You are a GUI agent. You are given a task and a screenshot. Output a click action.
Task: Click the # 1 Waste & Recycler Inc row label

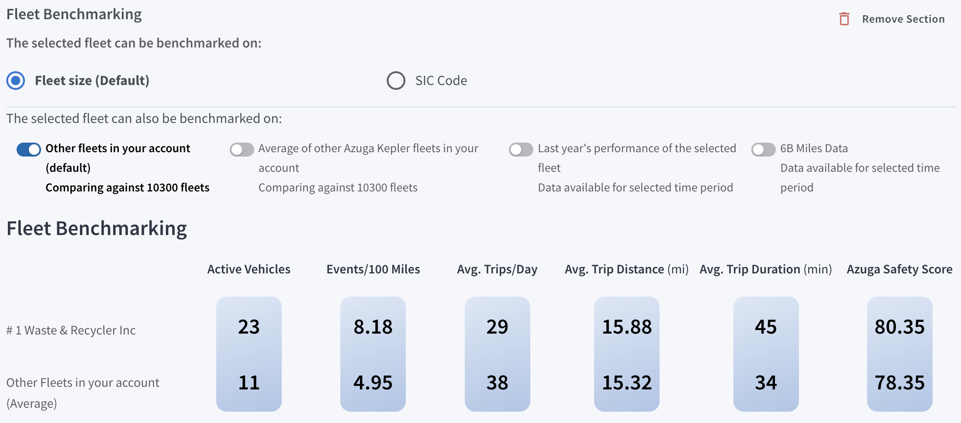click(71, 331)
